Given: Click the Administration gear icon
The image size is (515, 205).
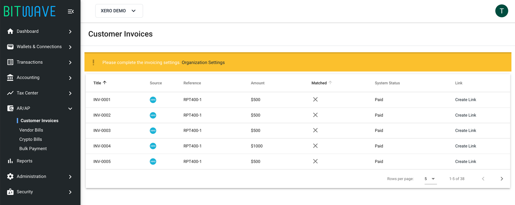Looking at the screenshot, I should point(10,176).
